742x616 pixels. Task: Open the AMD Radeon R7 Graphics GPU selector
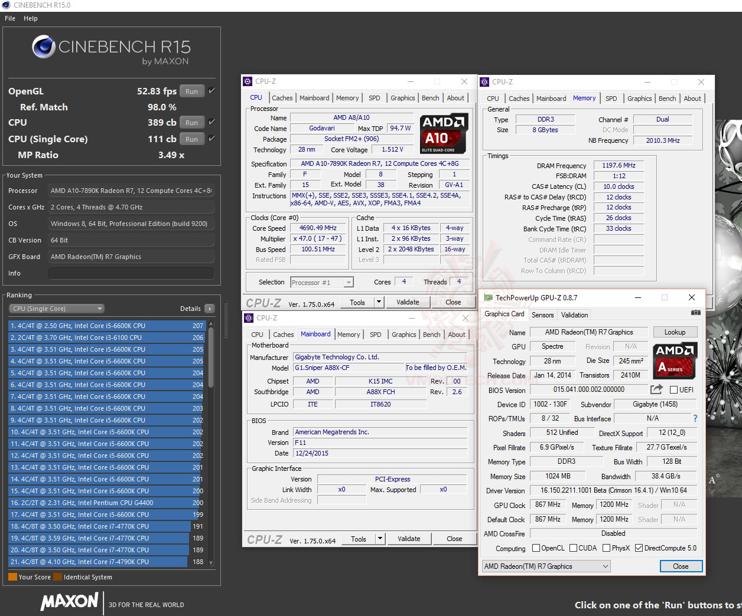click(546, 566)
